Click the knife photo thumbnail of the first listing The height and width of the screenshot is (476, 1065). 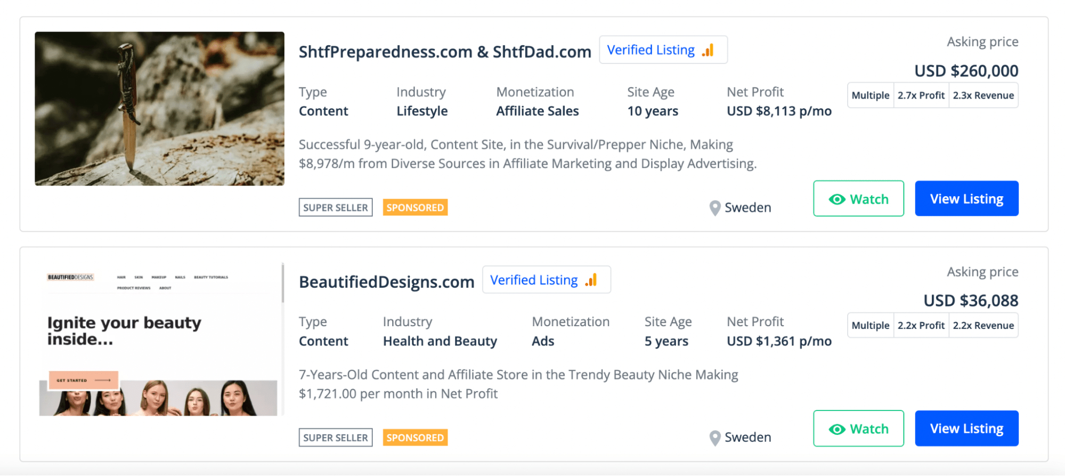click(x=159, y=109)
